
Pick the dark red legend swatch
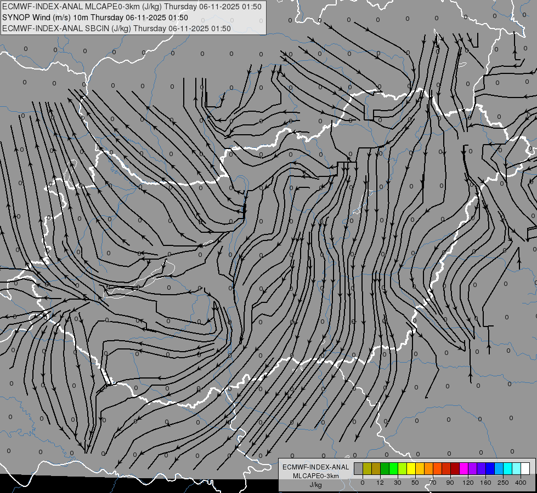[455, 468]
